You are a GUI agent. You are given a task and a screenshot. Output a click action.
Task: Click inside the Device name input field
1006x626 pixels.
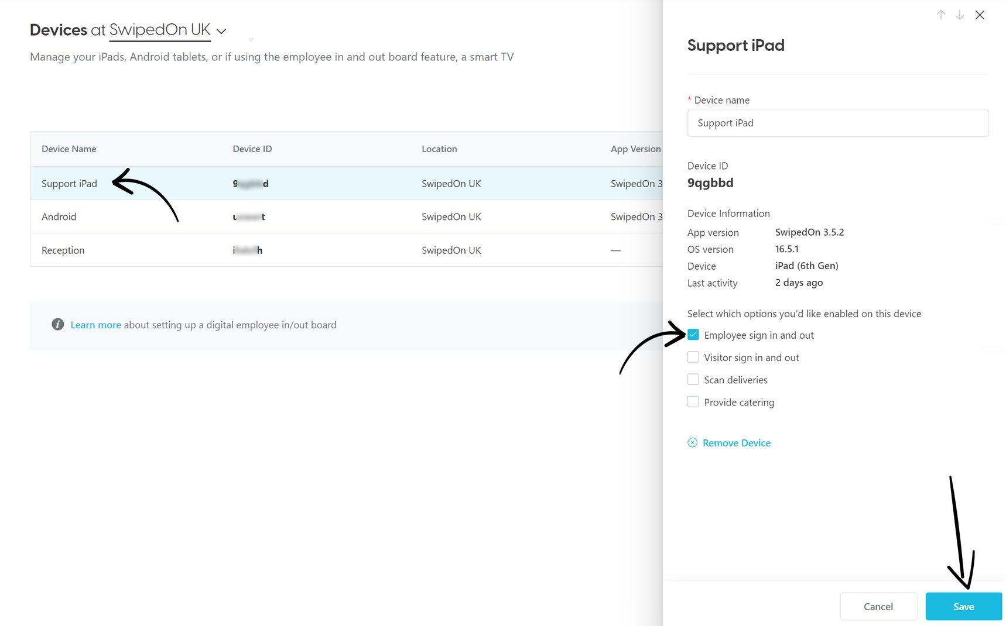point(837,123)
